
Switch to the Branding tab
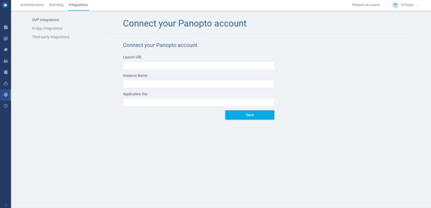[x=56, y=5]
